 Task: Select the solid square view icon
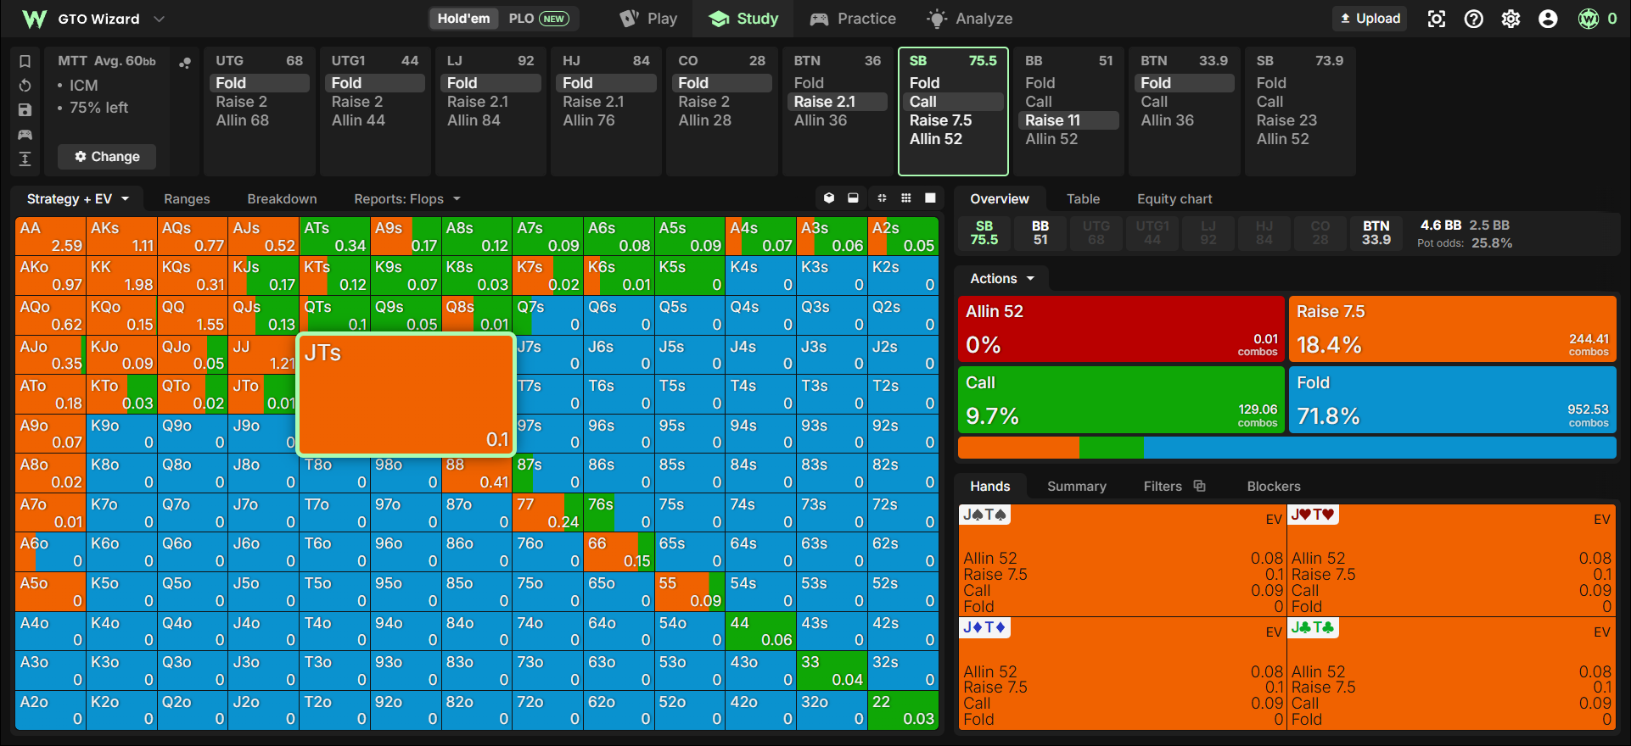(x=930, y=198)
